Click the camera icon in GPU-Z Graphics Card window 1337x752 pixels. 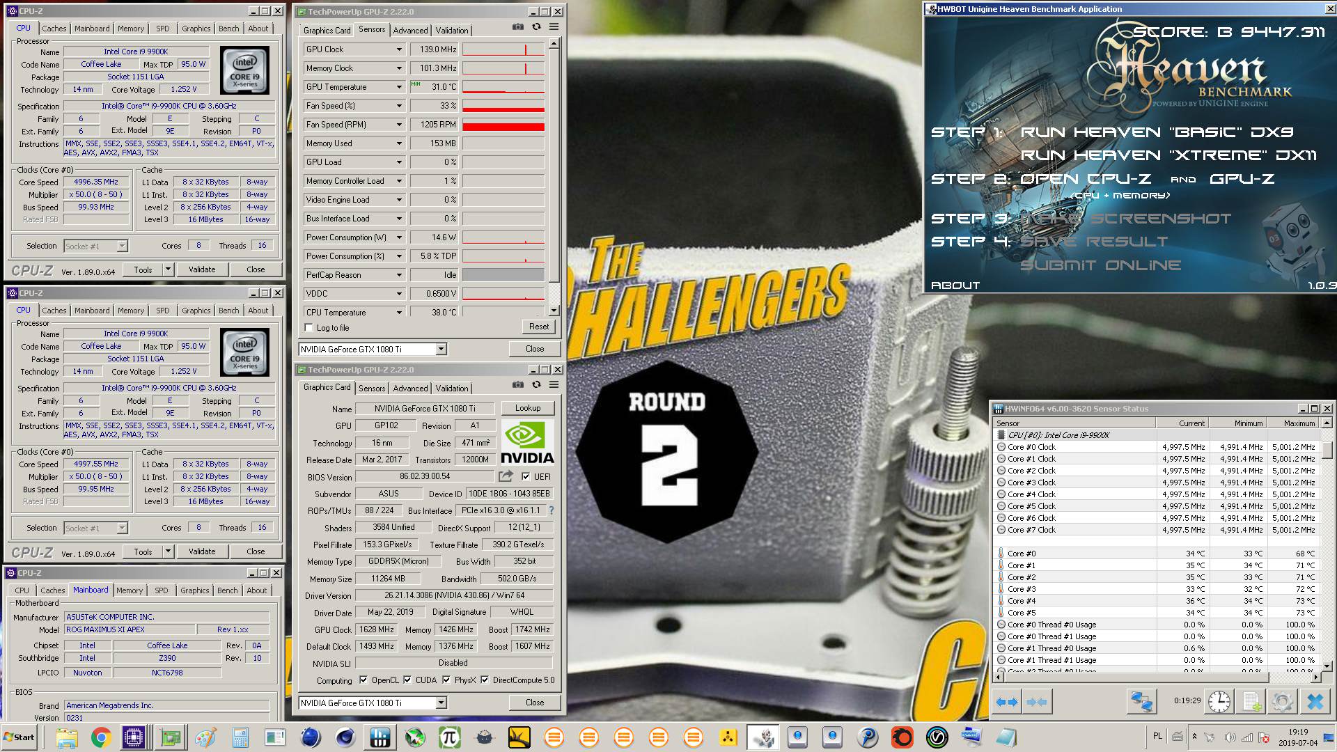518,384
